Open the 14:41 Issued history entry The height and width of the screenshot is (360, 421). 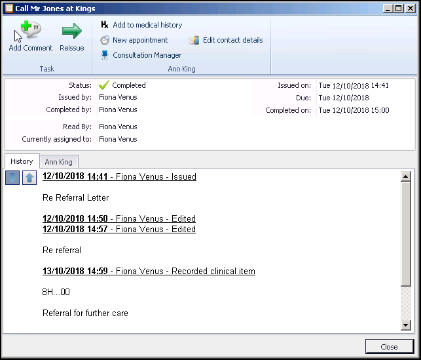[x=119, y=176]
